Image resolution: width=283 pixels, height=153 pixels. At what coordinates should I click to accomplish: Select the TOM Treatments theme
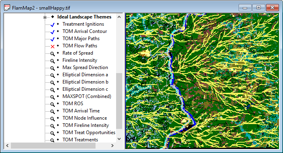pyautogui.click(x=80, y=140)
